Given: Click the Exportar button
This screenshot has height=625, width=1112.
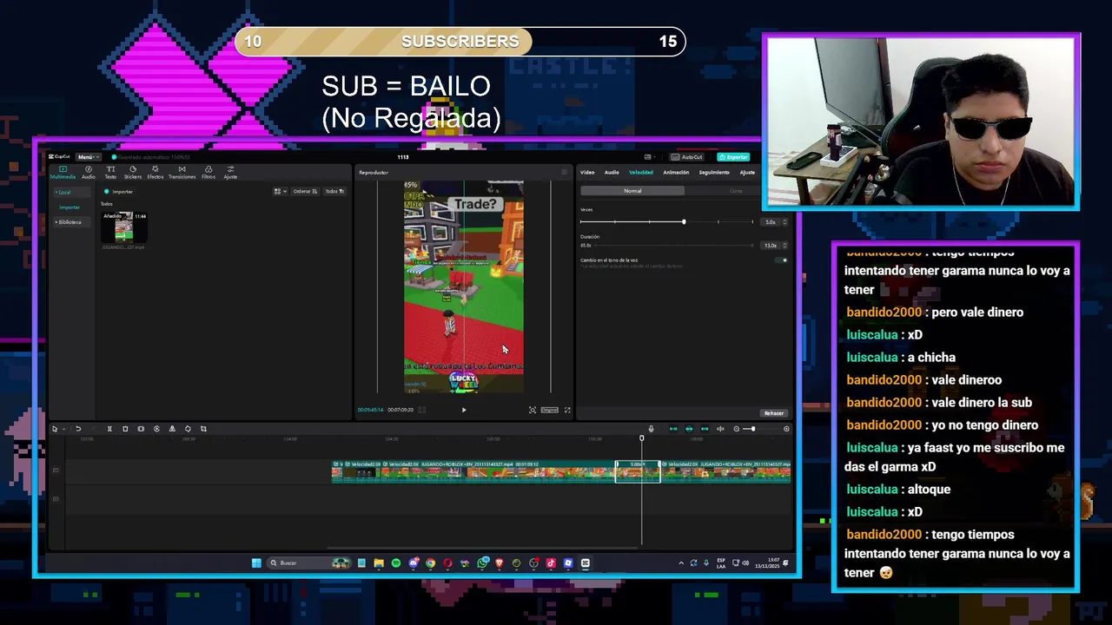Looking at the screenshot, I should [x=733, y=157].
